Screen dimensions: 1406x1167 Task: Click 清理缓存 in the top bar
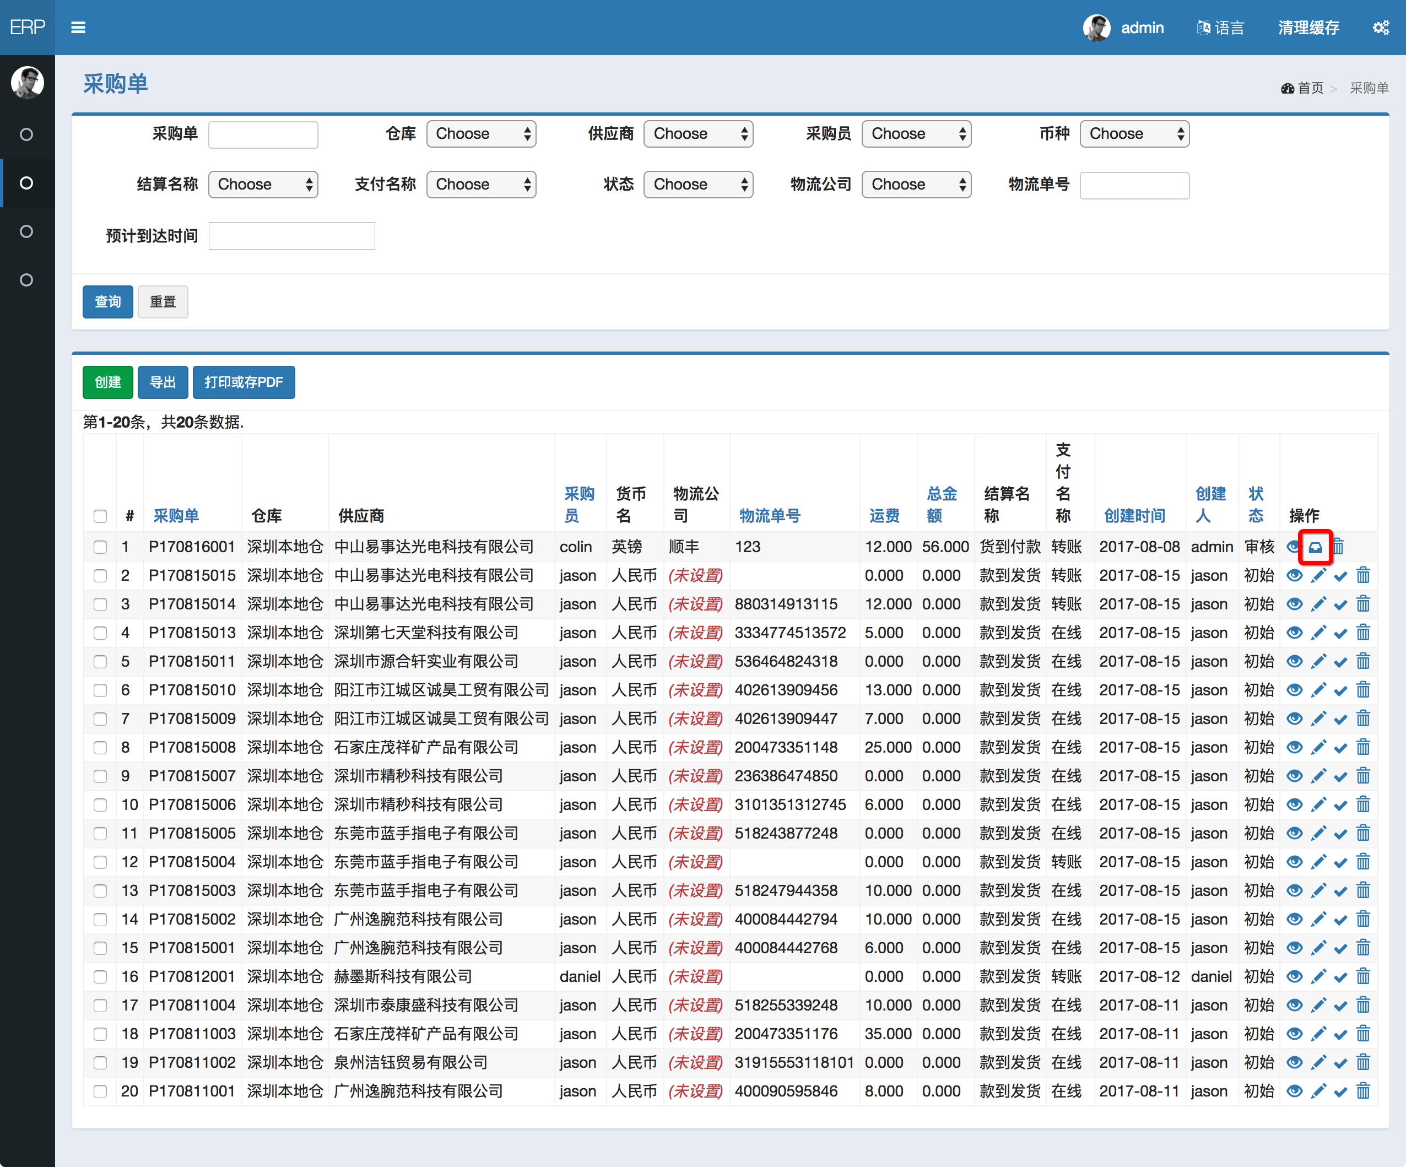1308,28
